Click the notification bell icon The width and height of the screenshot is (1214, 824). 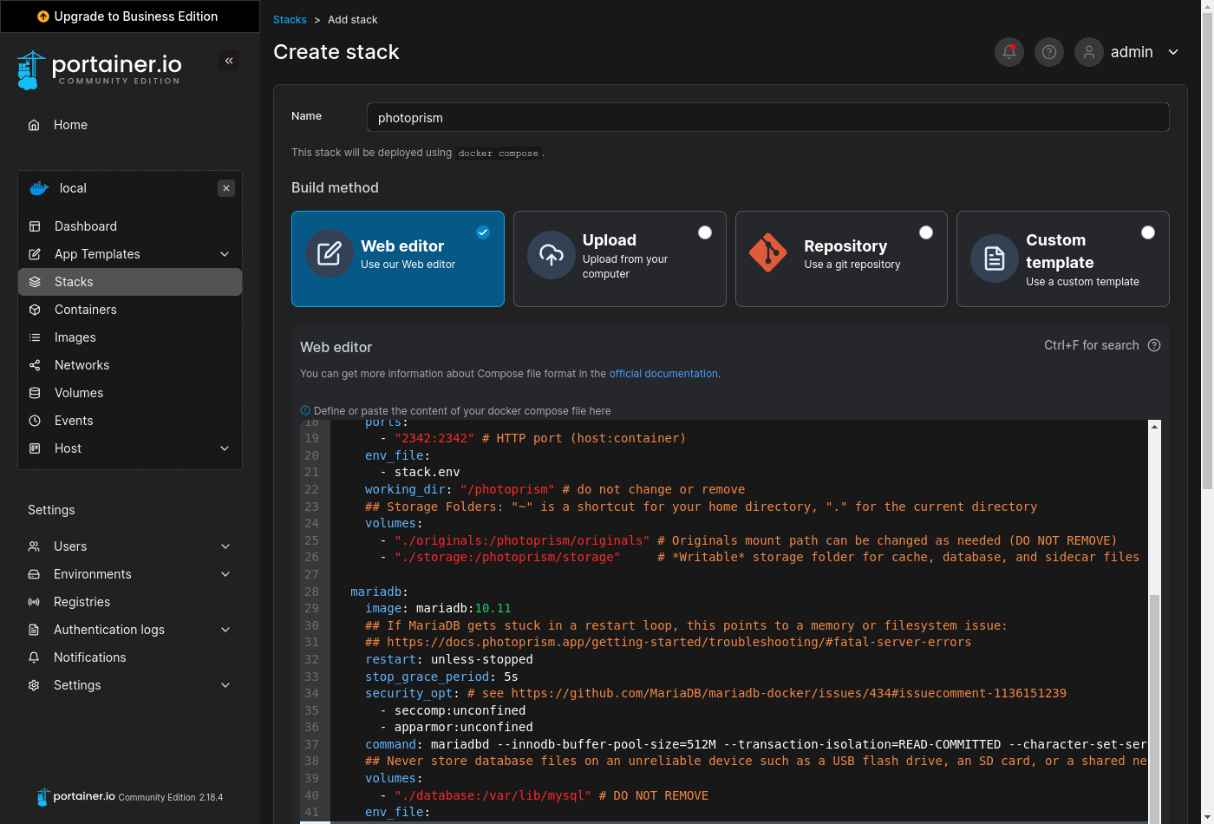point(1008,52)
